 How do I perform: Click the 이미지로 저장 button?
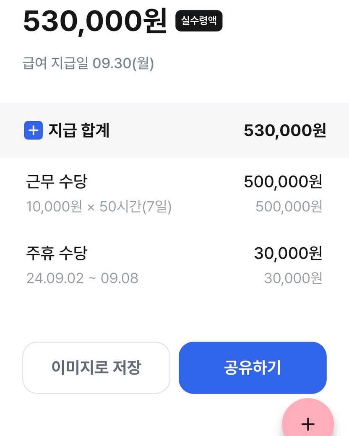[96, 368]
